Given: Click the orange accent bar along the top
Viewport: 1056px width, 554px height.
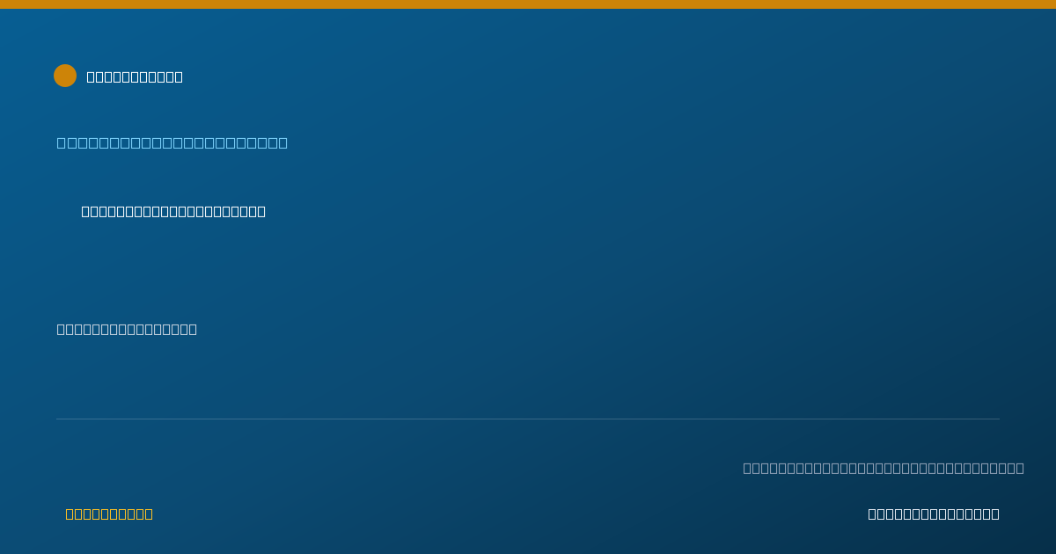Looking at the screenshot, I should click(x=528, y=4).
